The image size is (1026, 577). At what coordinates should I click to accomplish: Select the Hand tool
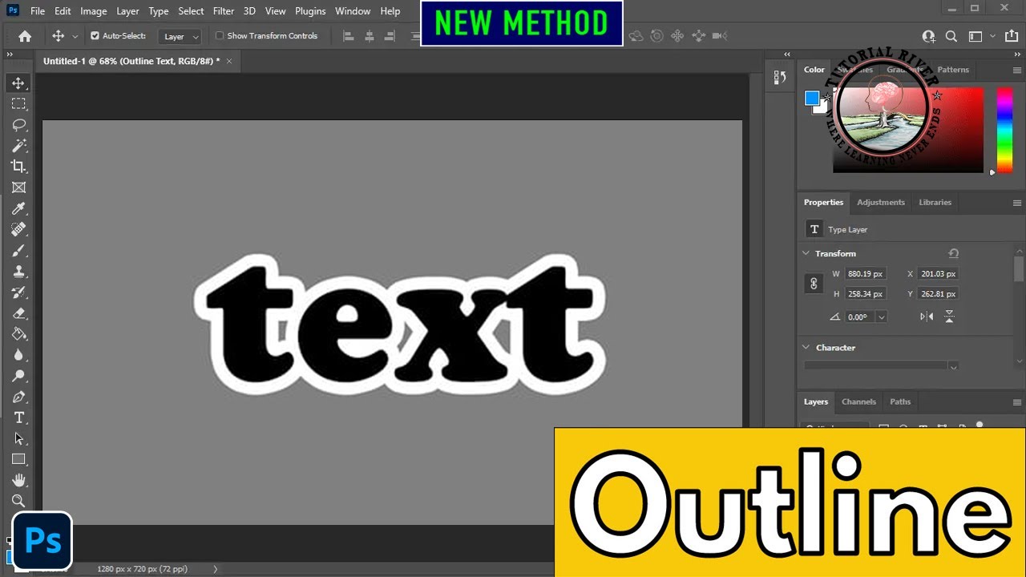18,480
